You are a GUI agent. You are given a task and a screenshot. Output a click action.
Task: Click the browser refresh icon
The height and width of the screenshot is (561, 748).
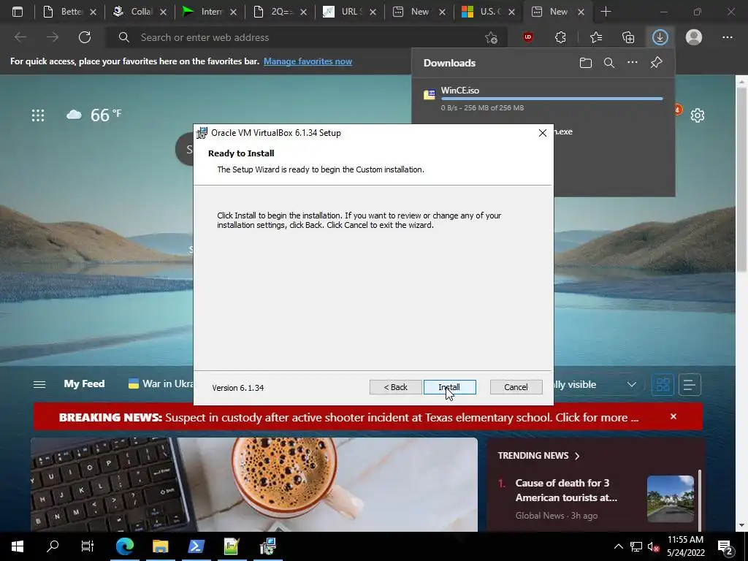tap(85, 37)
